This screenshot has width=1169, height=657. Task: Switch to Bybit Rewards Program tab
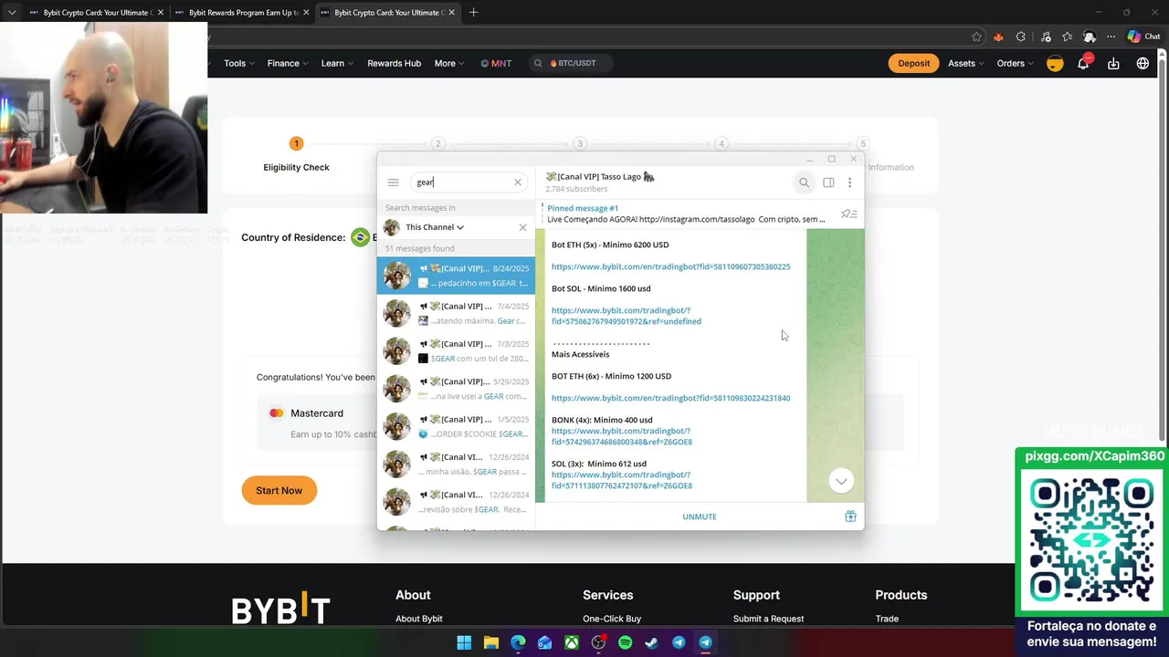click(242, 13)
